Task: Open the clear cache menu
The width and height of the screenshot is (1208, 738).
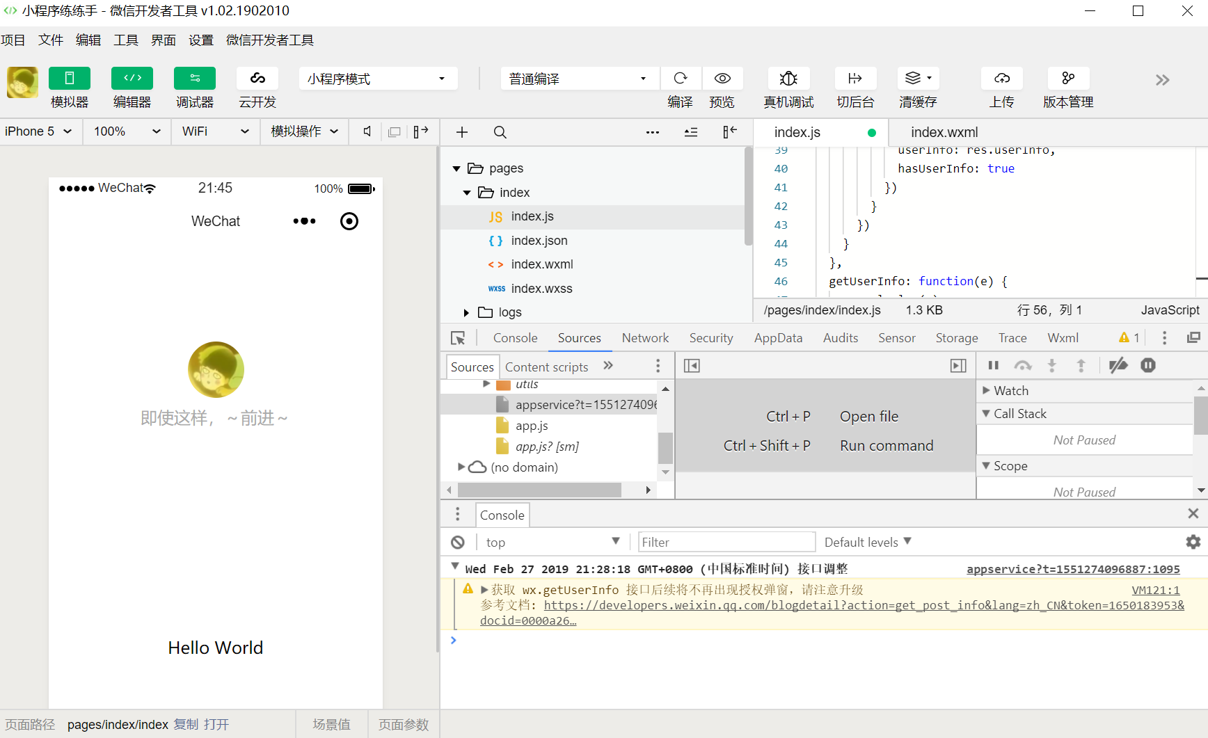Action: [919, 79]
